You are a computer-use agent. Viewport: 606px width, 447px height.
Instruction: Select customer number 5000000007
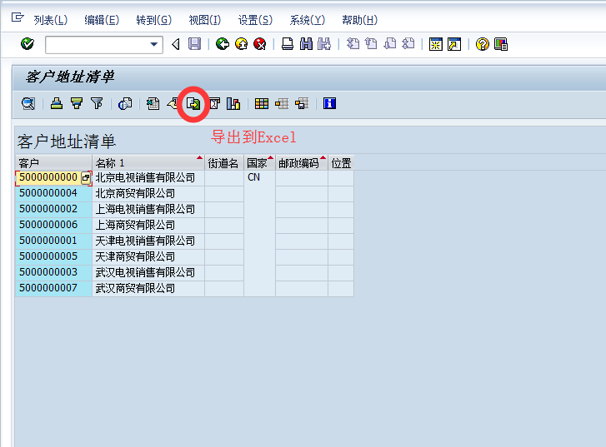point(53,288)
